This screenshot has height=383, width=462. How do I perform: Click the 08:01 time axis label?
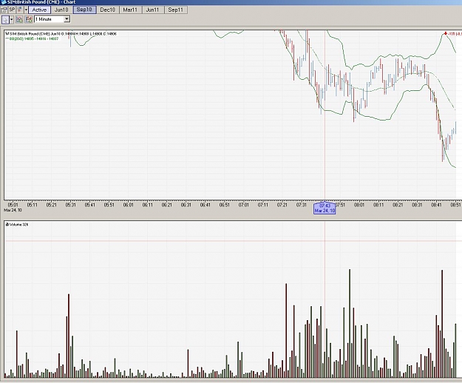pyautogui.click(x=359, y=205)
